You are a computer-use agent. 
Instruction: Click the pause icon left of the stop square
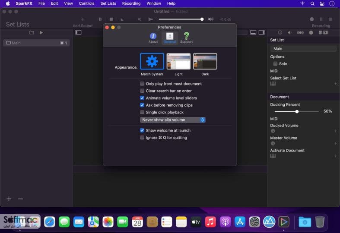click(x=100, y=19)
